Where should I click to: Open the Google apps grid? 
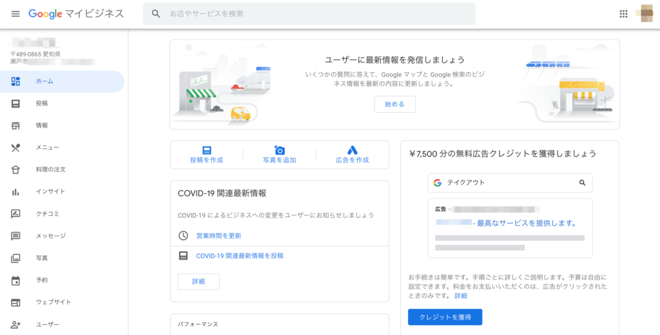tap(624, 14)
